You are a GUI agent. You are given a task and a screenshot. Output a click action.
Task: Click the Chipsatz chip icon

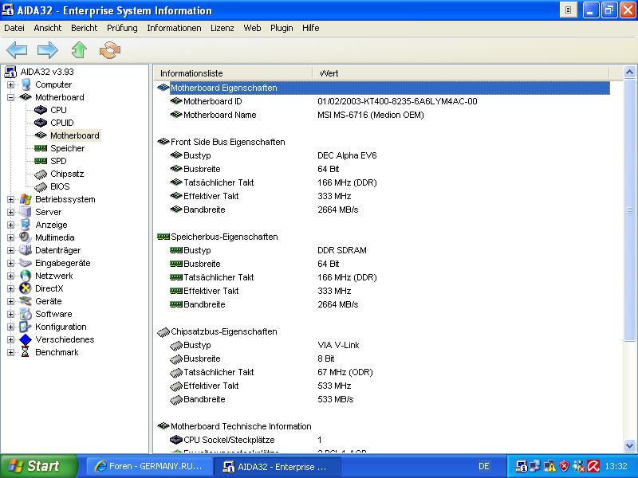tap(41, 174)
